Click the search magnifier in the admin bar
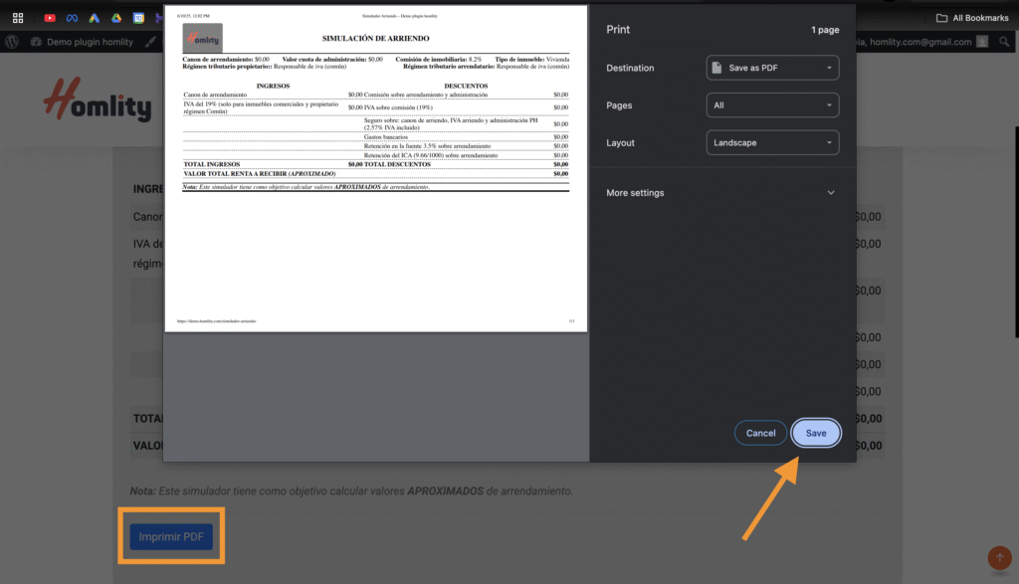The height and width of the screenshot is (584, 1019). (1004, 42)
